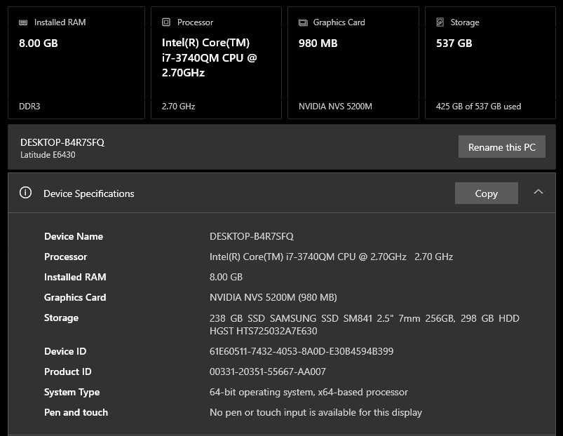The height and width of the screenshot is (436, 563).
Task: Select the Graphics Card card heading
Action: coord(339,22)
